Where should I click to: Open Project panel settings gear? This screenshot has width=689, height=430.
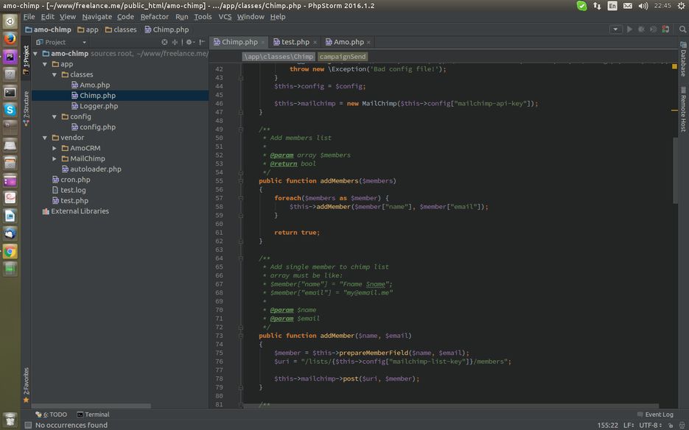point(189,42)
